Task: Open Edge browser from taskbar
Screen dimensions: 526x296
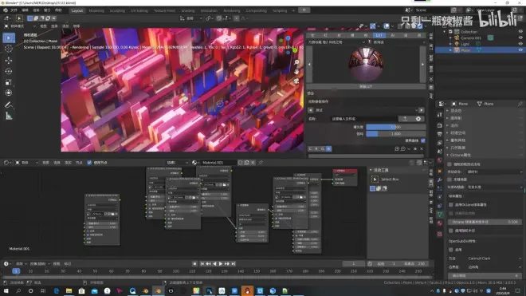Action: point(56,290)
